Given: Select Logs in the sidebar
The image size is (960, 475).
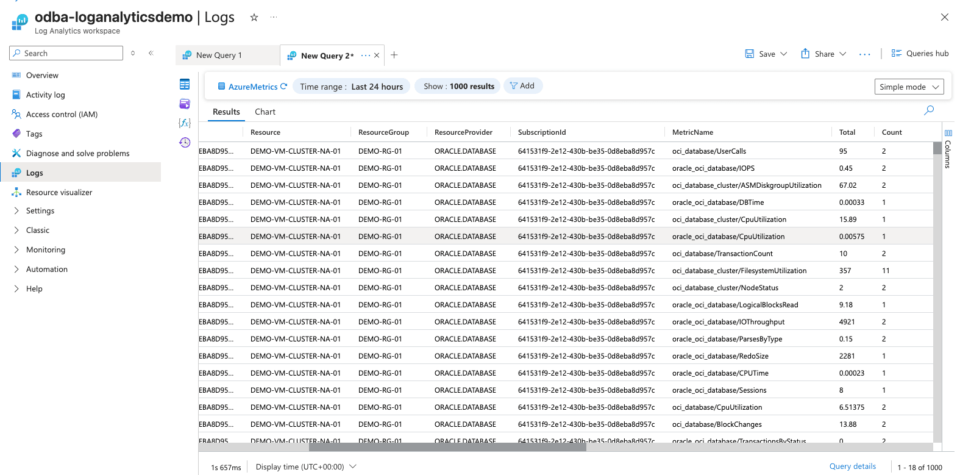Looking at the screenshot, I should pos(80,173).
